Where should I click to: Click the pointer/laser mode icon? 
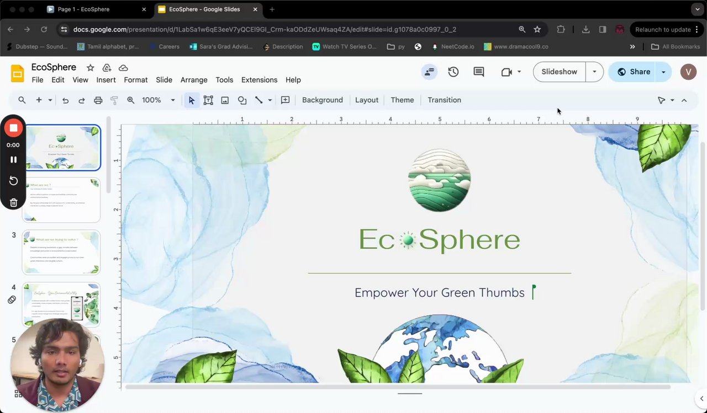pos(661,100)
